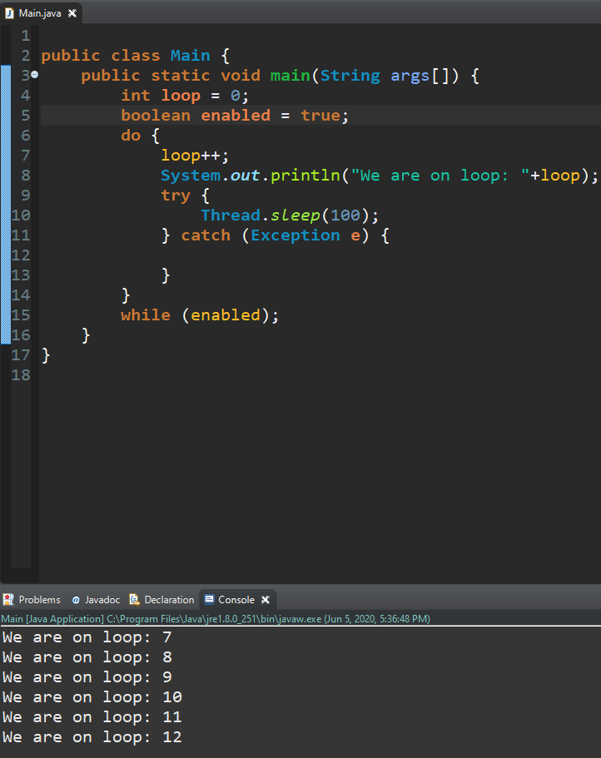Click the Java file icon on Main.java tab
This screenshot has width=601, height=758.
(10, 13)
